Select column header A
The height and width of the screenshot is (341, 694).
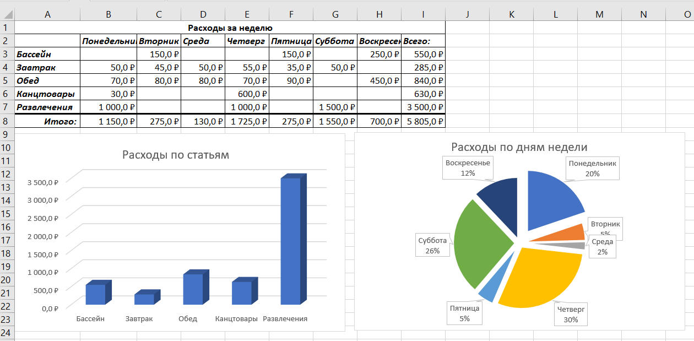(x=47, y=14)
